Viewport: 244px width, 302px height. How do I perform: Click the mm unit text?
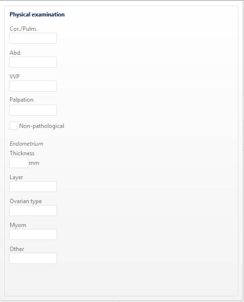click(34, 163)
